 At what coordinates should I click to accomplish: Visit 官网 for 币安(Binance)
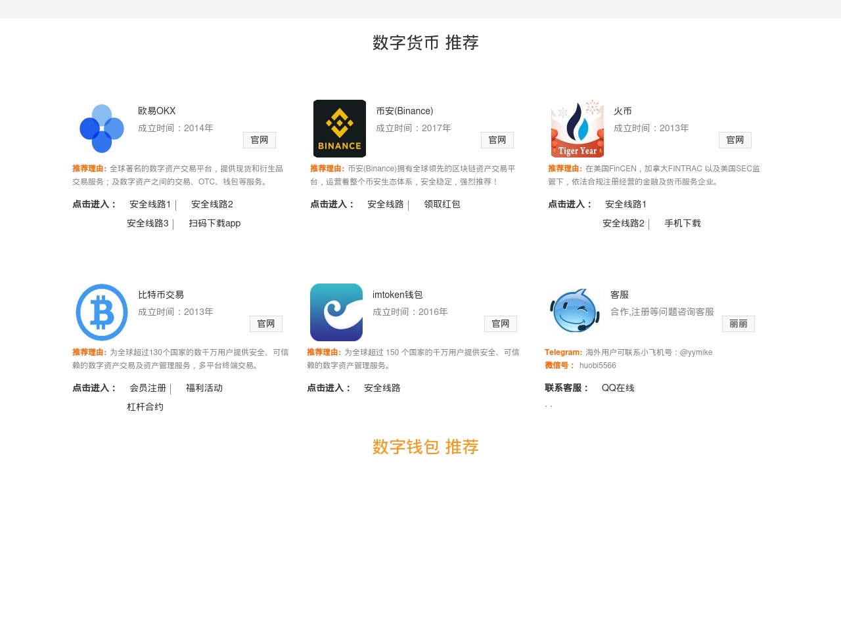[497, 140]
